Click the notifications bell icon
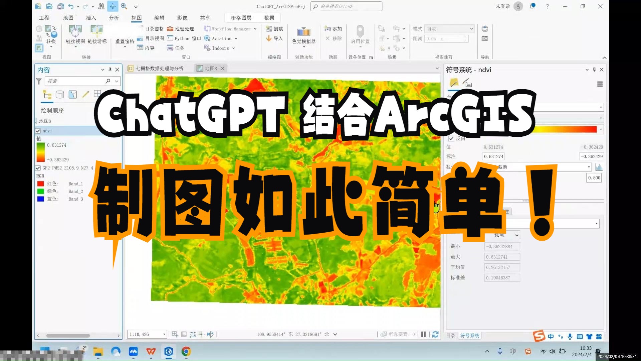This screenshot has width=641, height=361. click(532, 6)
